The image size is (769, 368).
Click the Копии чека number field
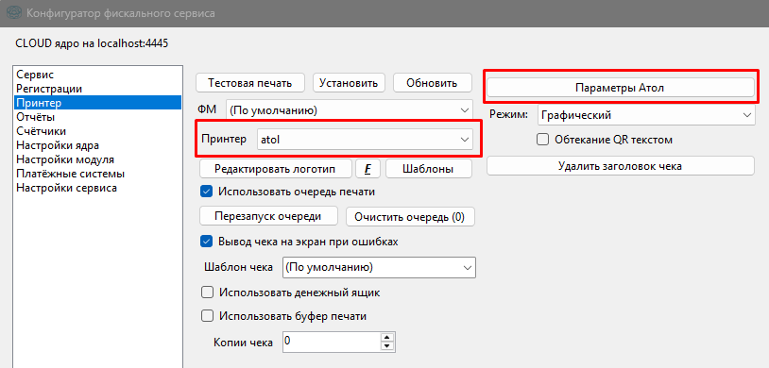pos(332,341)
